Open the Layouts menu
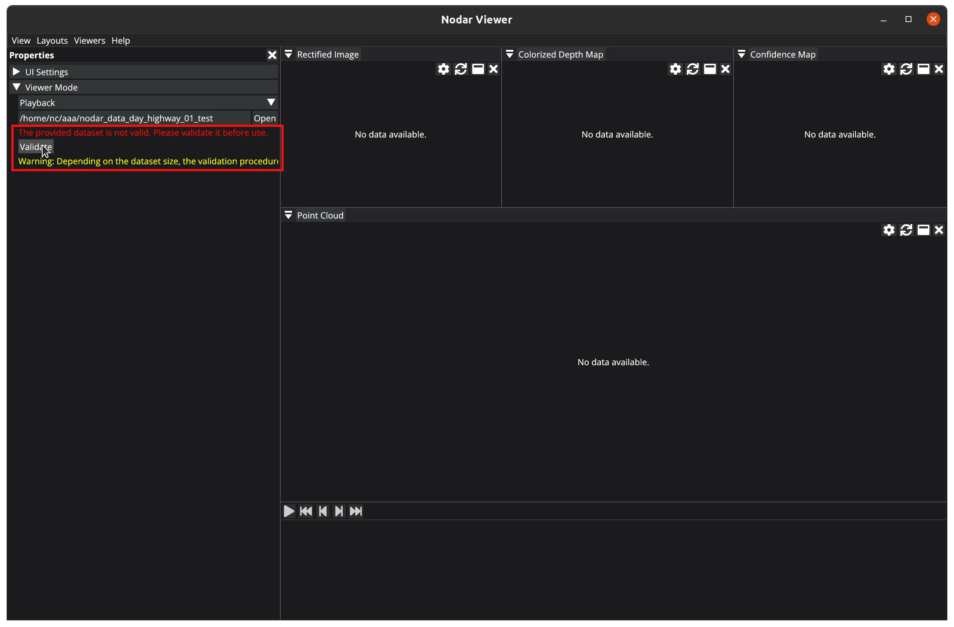 pyautogui.click(x=52, y=40)
